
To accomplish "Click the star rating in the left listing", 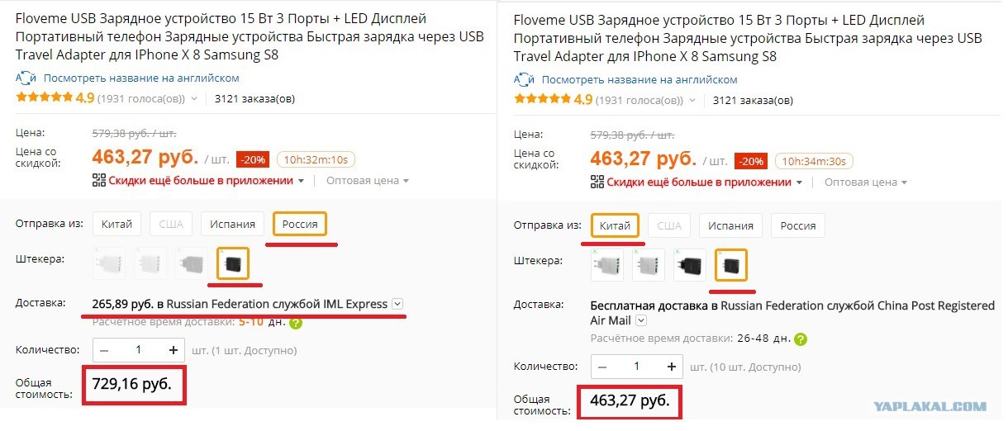I will click(x=45, y=98).
